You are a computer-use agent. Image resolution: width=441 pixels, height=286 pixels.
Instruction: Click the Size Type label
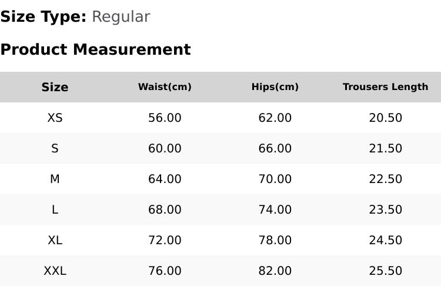(43, 17)
